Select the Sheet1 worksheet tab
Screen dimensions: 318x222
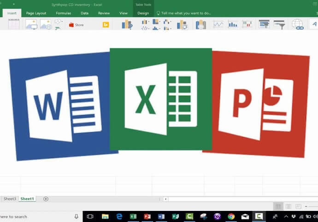click(27, 199)
